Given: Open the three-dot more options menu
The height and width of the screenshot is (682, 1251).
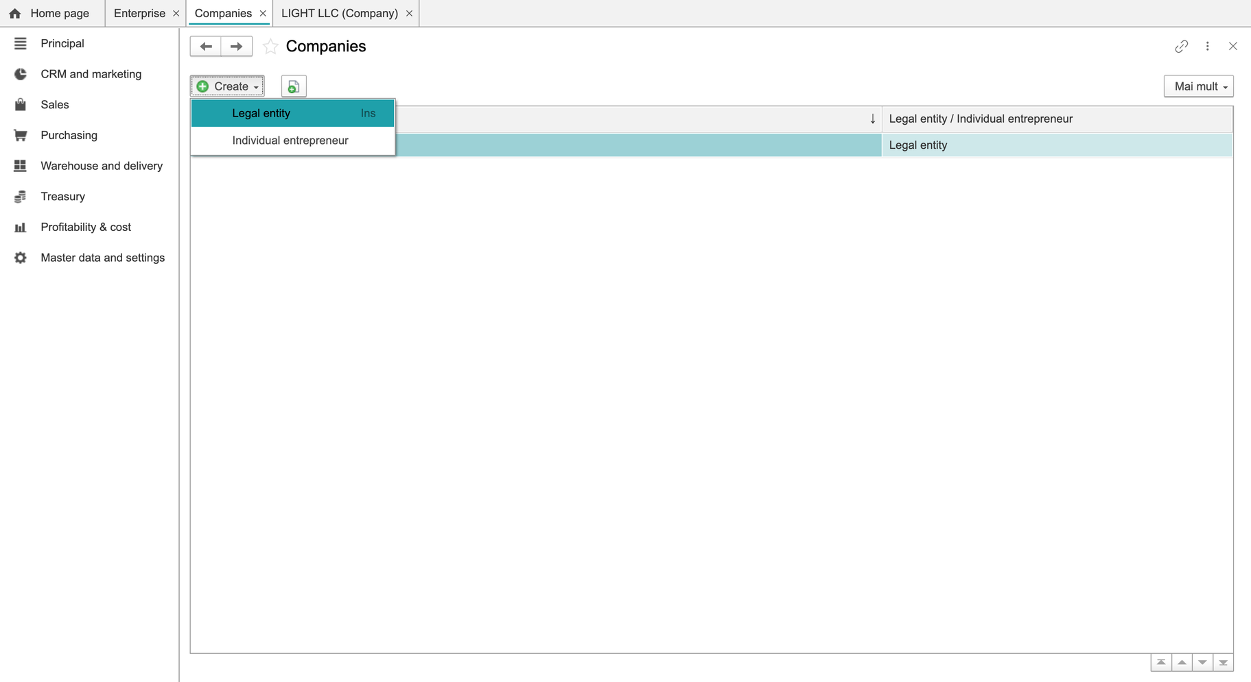Looking at the screenshot, I should click(1208, 46).
